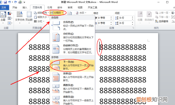Switch to the 开发工具 tab
Image resolution: width=175 pixels, height=105 pixels.
click(92, 8)
